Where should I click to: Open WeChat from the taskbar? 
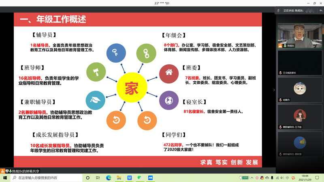[140, 178]
